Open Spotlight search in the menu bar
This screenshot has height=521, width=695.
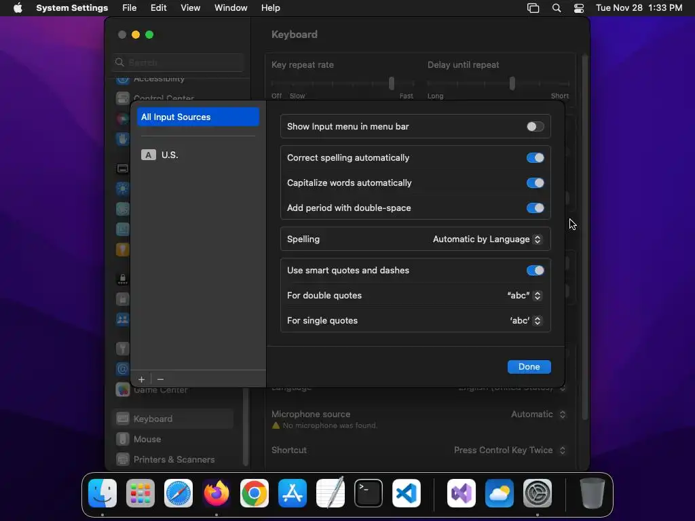[557, 8]
